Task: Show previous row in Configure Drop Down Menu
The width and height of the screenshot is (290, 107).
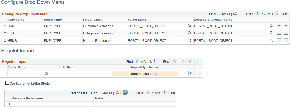Action: pyautogui.click(x=257, y=13)
